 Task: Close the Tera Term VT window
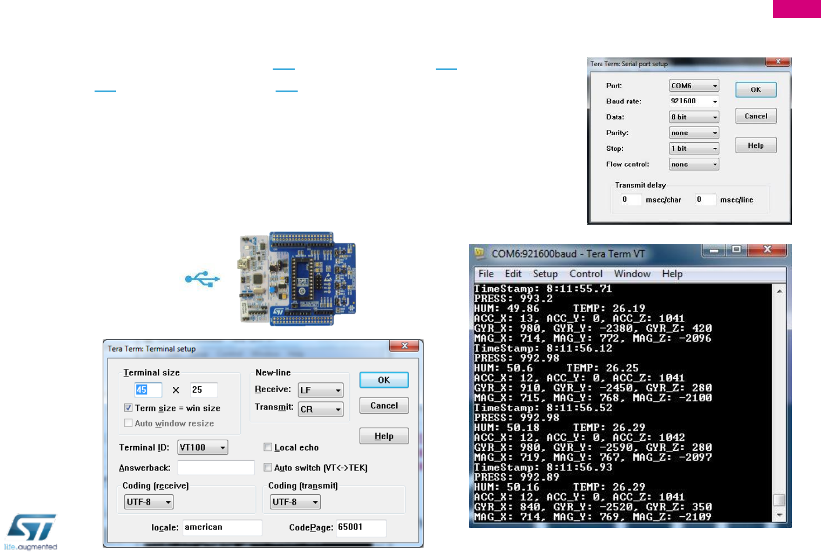[767, 250]
